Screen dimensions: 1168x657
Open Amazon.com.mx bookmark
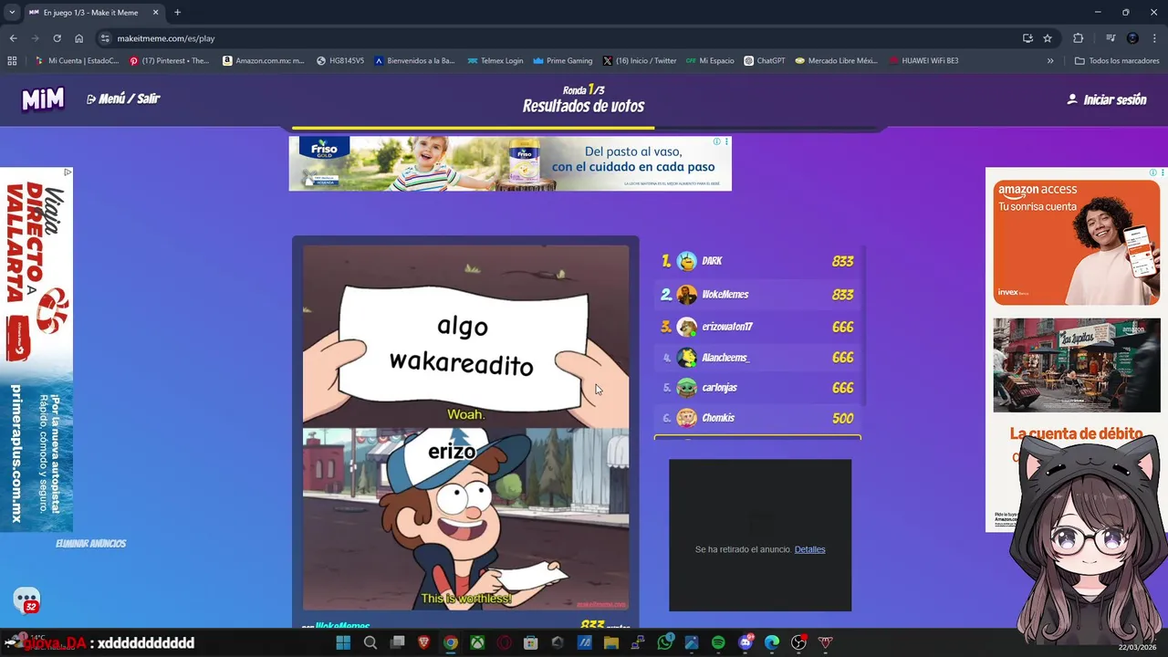(x=264, y=61)
